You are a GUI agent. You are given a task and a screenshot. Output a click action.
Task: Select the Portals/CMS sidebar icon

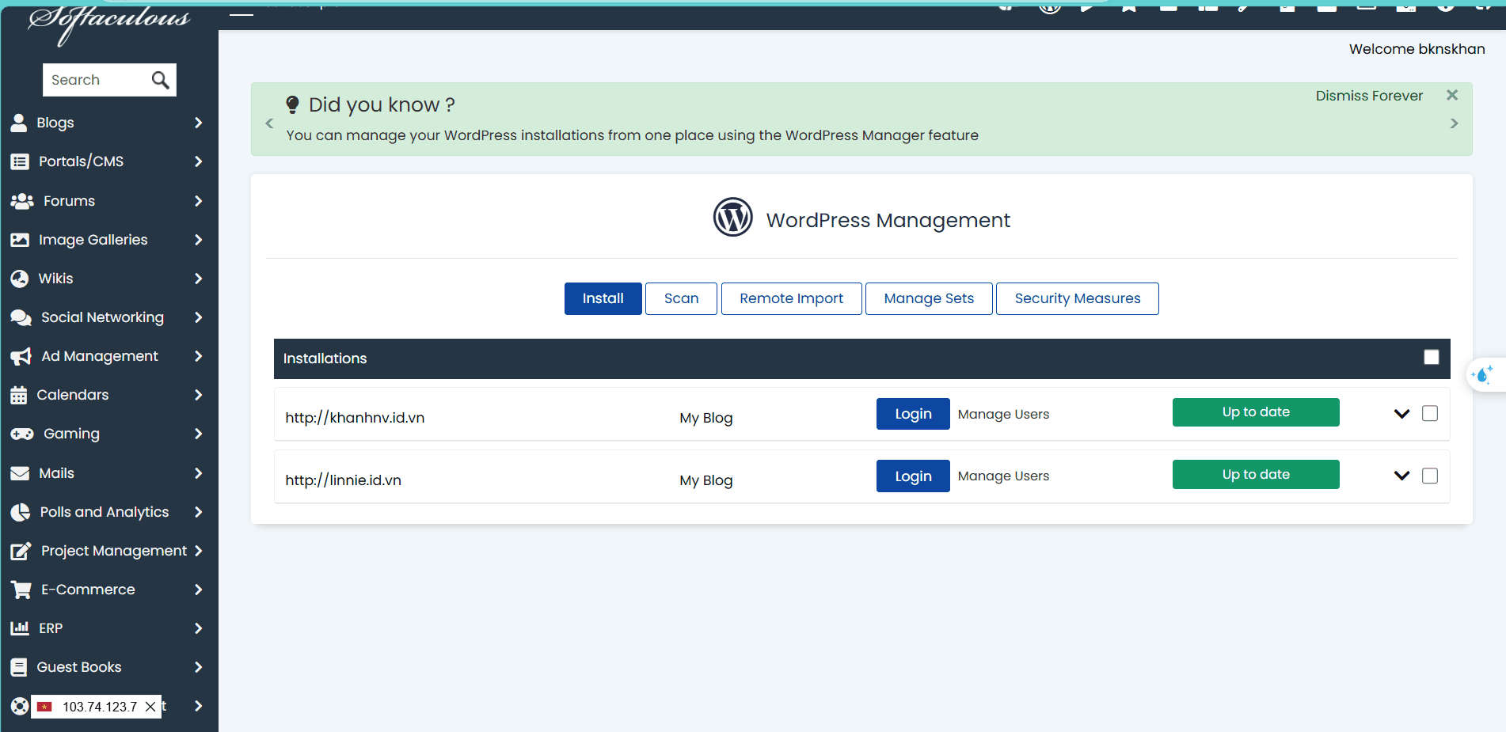point(19,161)
